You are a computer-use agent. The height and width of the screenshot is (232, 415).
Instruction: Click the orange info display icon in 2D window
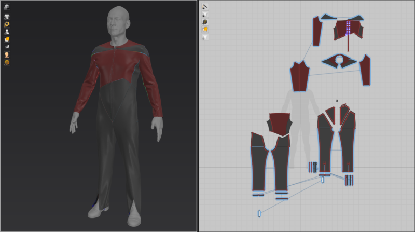click(x=205, y=22)
